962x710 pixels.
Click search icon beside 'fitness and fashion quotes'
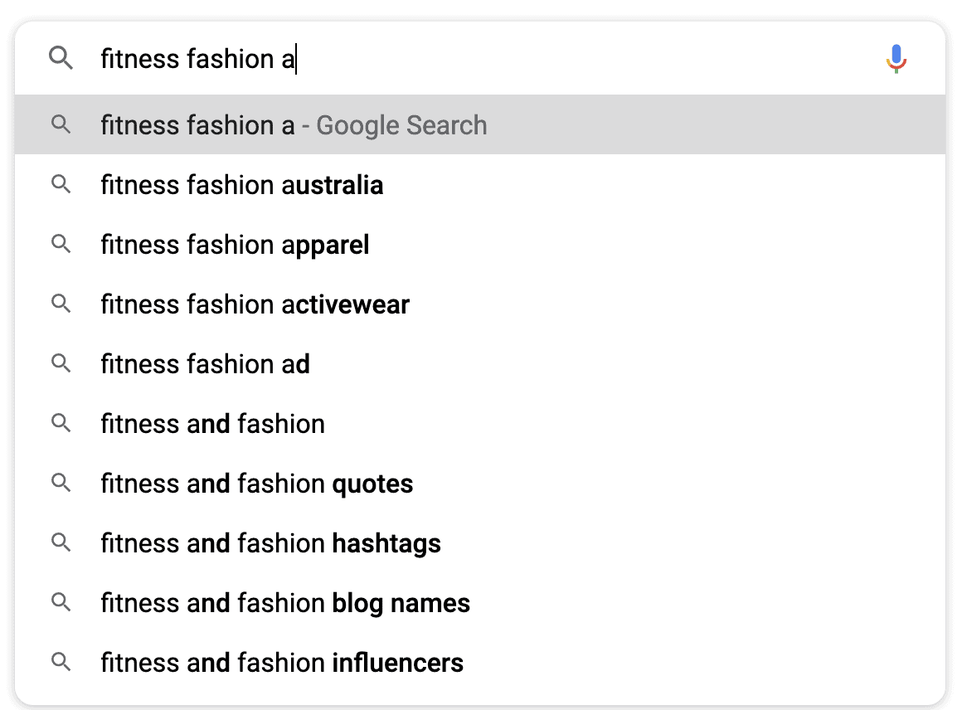tap(61, 483)
